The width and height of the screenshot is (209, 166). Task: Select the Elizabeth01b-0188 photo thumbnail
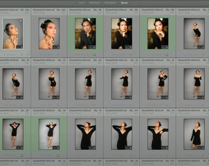(158, 34)
